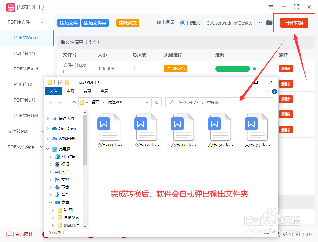Viewport: 318px width, 242px height.
Task: Click 全部页码 for 文件- (1).pdf
Action: coord(176,69)
